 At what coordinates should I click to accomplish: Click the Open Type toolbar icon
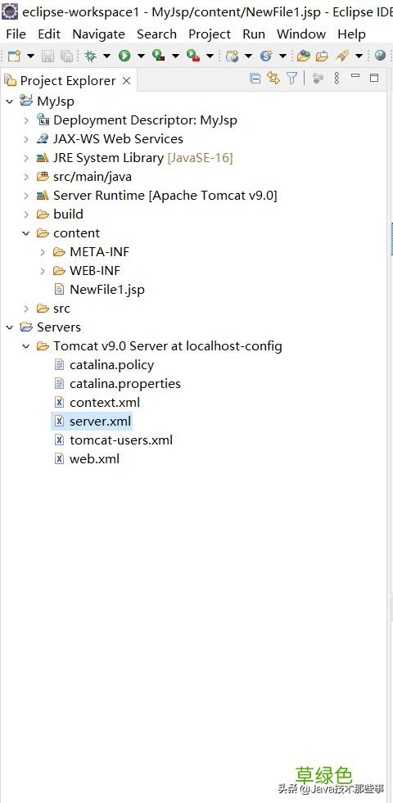(303, 56)
